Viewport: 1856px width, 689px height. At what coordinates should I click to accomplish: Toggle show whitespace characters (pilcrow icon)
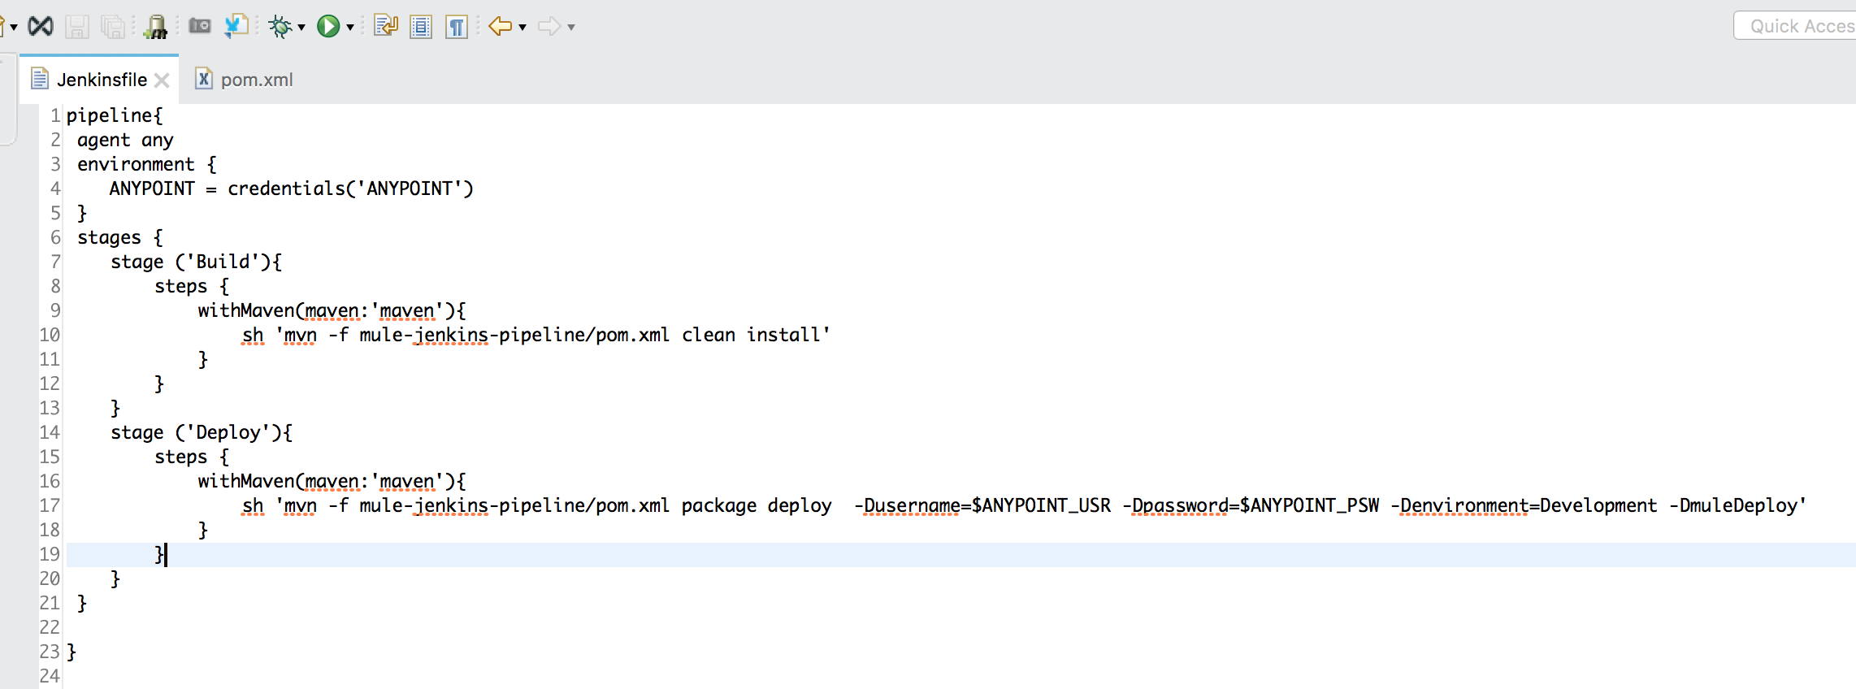click(x=457, y=27)
